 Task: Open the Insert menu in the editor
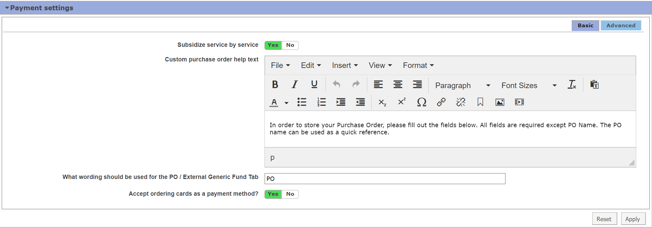(x=344, y=65)
